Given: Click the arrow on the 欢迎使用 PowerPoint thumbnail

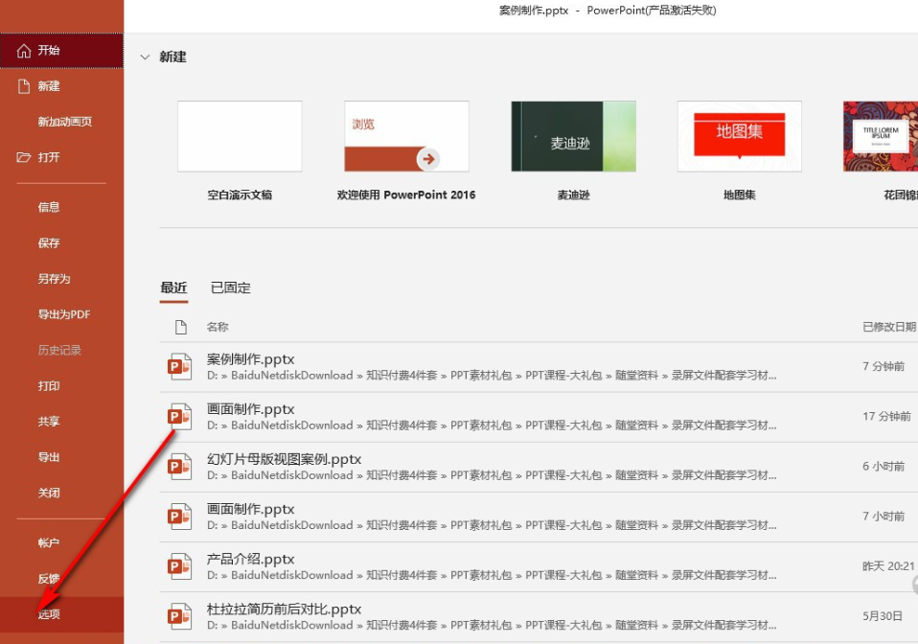Looking at the screenshot, I should (x=428, y=159).
